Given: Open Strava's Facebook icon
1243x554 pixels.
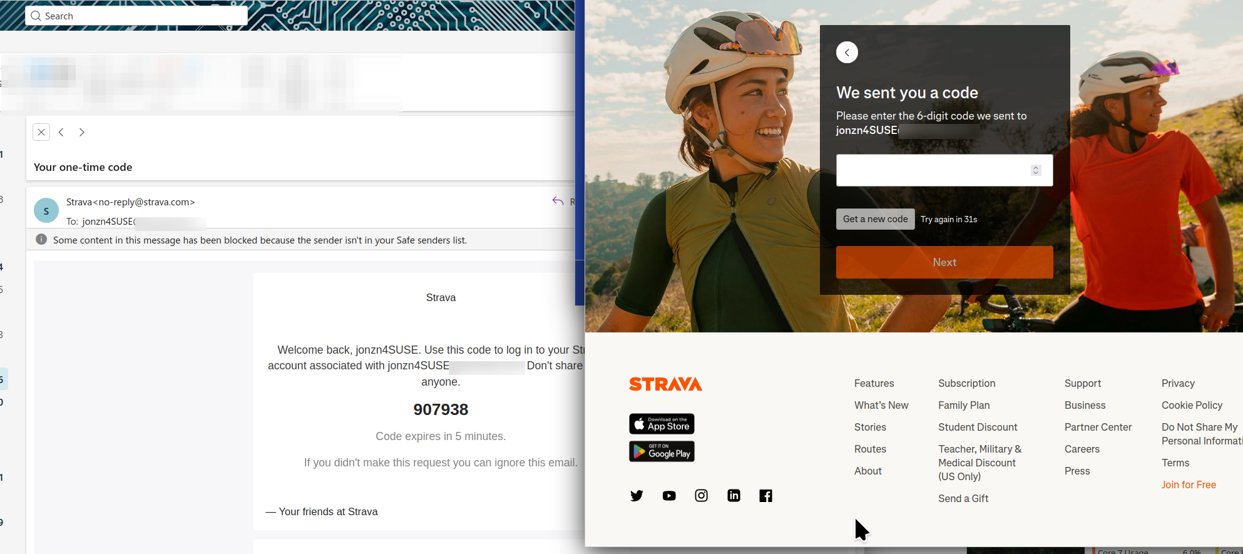Looking at the screenshot, I should 765,496.
